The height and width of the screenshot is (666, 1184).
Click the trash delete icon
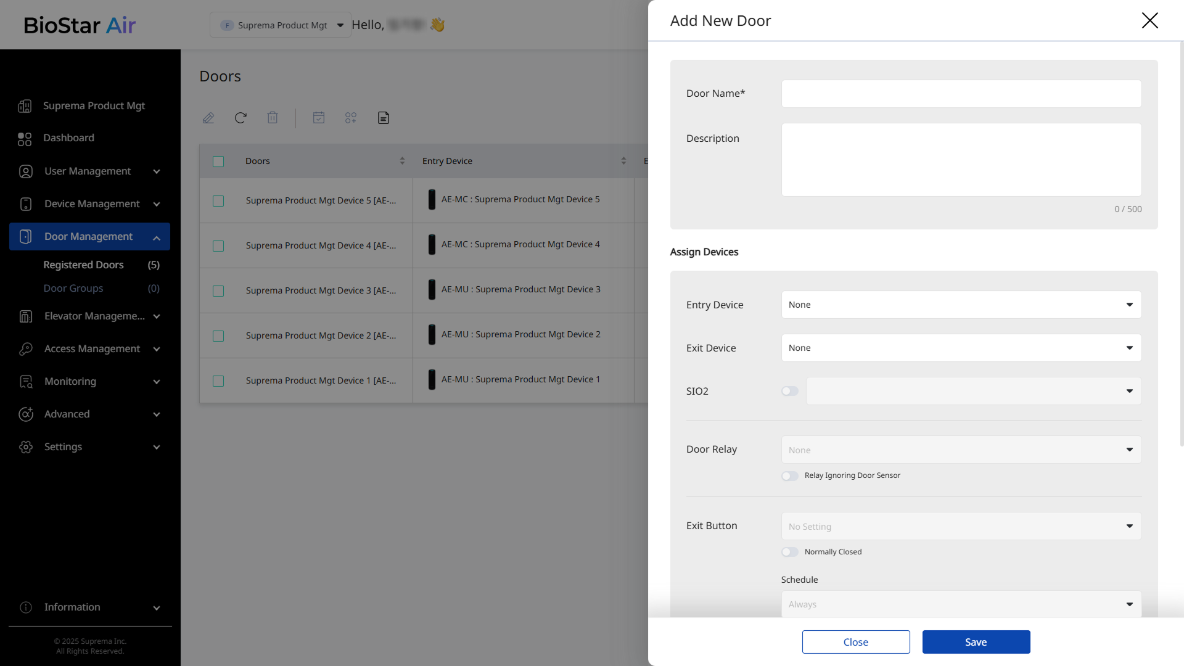click(x=273, y=118)
